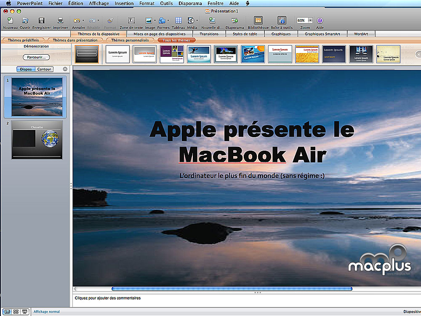This screenshot has height=316, width=421.
Task: Insert a Zone de texte
Action: (131, 21)
